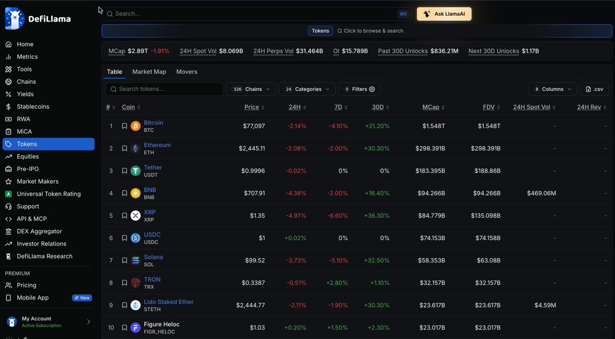Image resolution: width=615 pixels, height=339 pixels.
Task: Open the Bitcoin token link
Action: click(x=154, y=123)
